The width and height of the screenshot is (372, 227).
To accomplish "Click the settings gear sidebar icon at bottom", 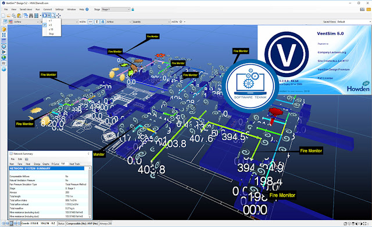I will pos(4,69).
